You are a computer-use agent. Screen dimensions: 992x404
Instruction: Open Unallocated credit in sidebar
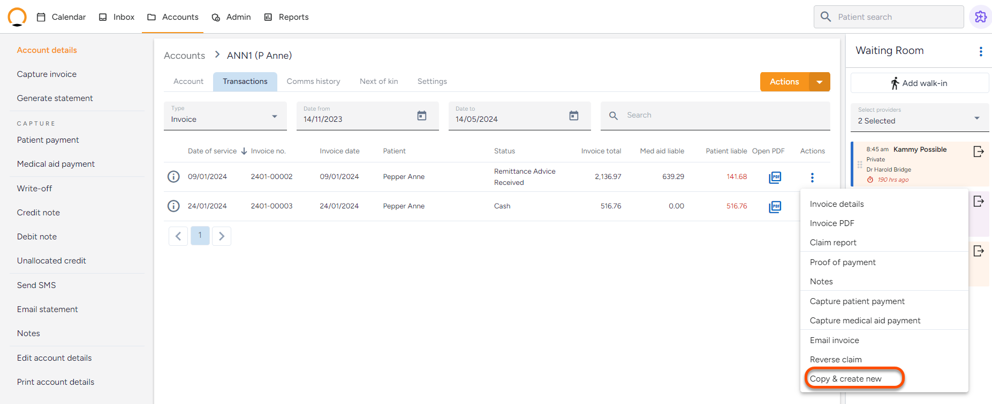click(x=51, y=261)
